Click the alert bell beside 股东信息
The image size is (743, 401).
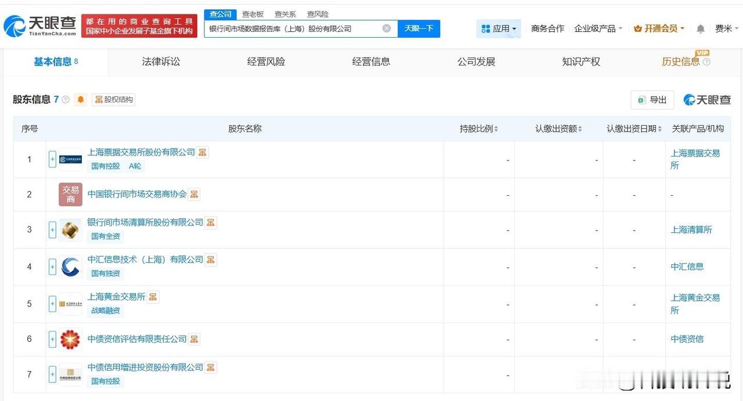pyautogui.click(x=81, y=100)
